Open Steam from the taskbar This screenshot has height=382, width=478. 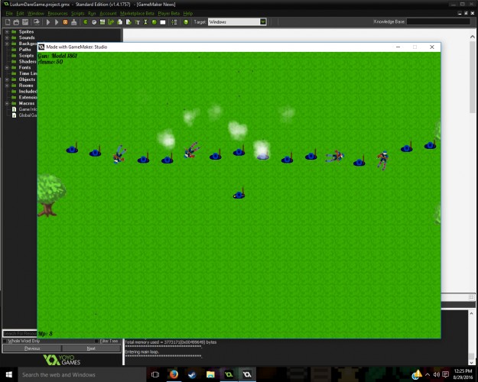click(192, 374)
